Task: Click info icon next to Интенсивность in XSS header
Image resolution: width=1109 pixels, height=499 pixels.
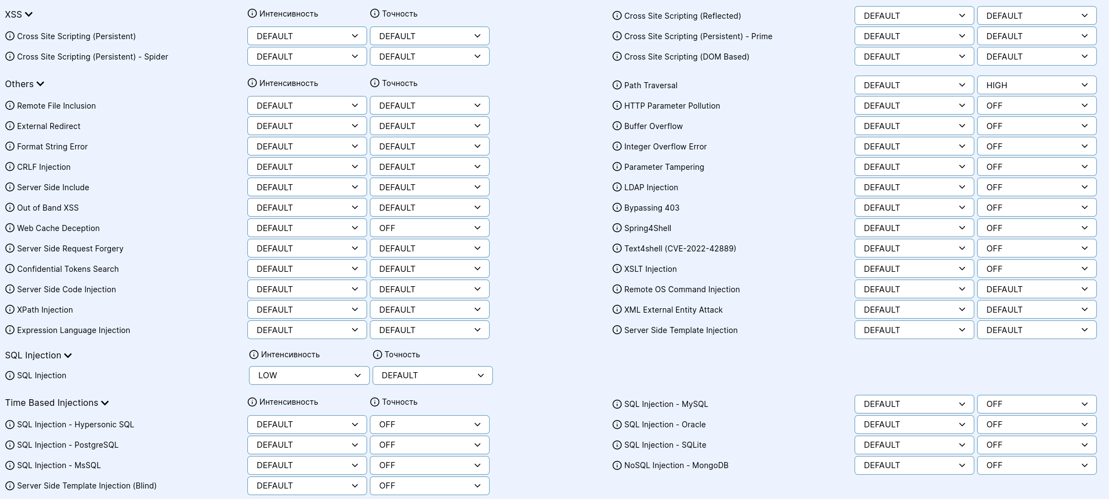Action: click(x=252, y=13)
